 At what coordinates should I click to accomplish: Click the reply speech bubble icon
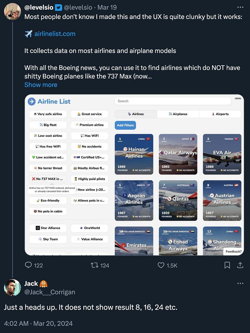[29, 265]
